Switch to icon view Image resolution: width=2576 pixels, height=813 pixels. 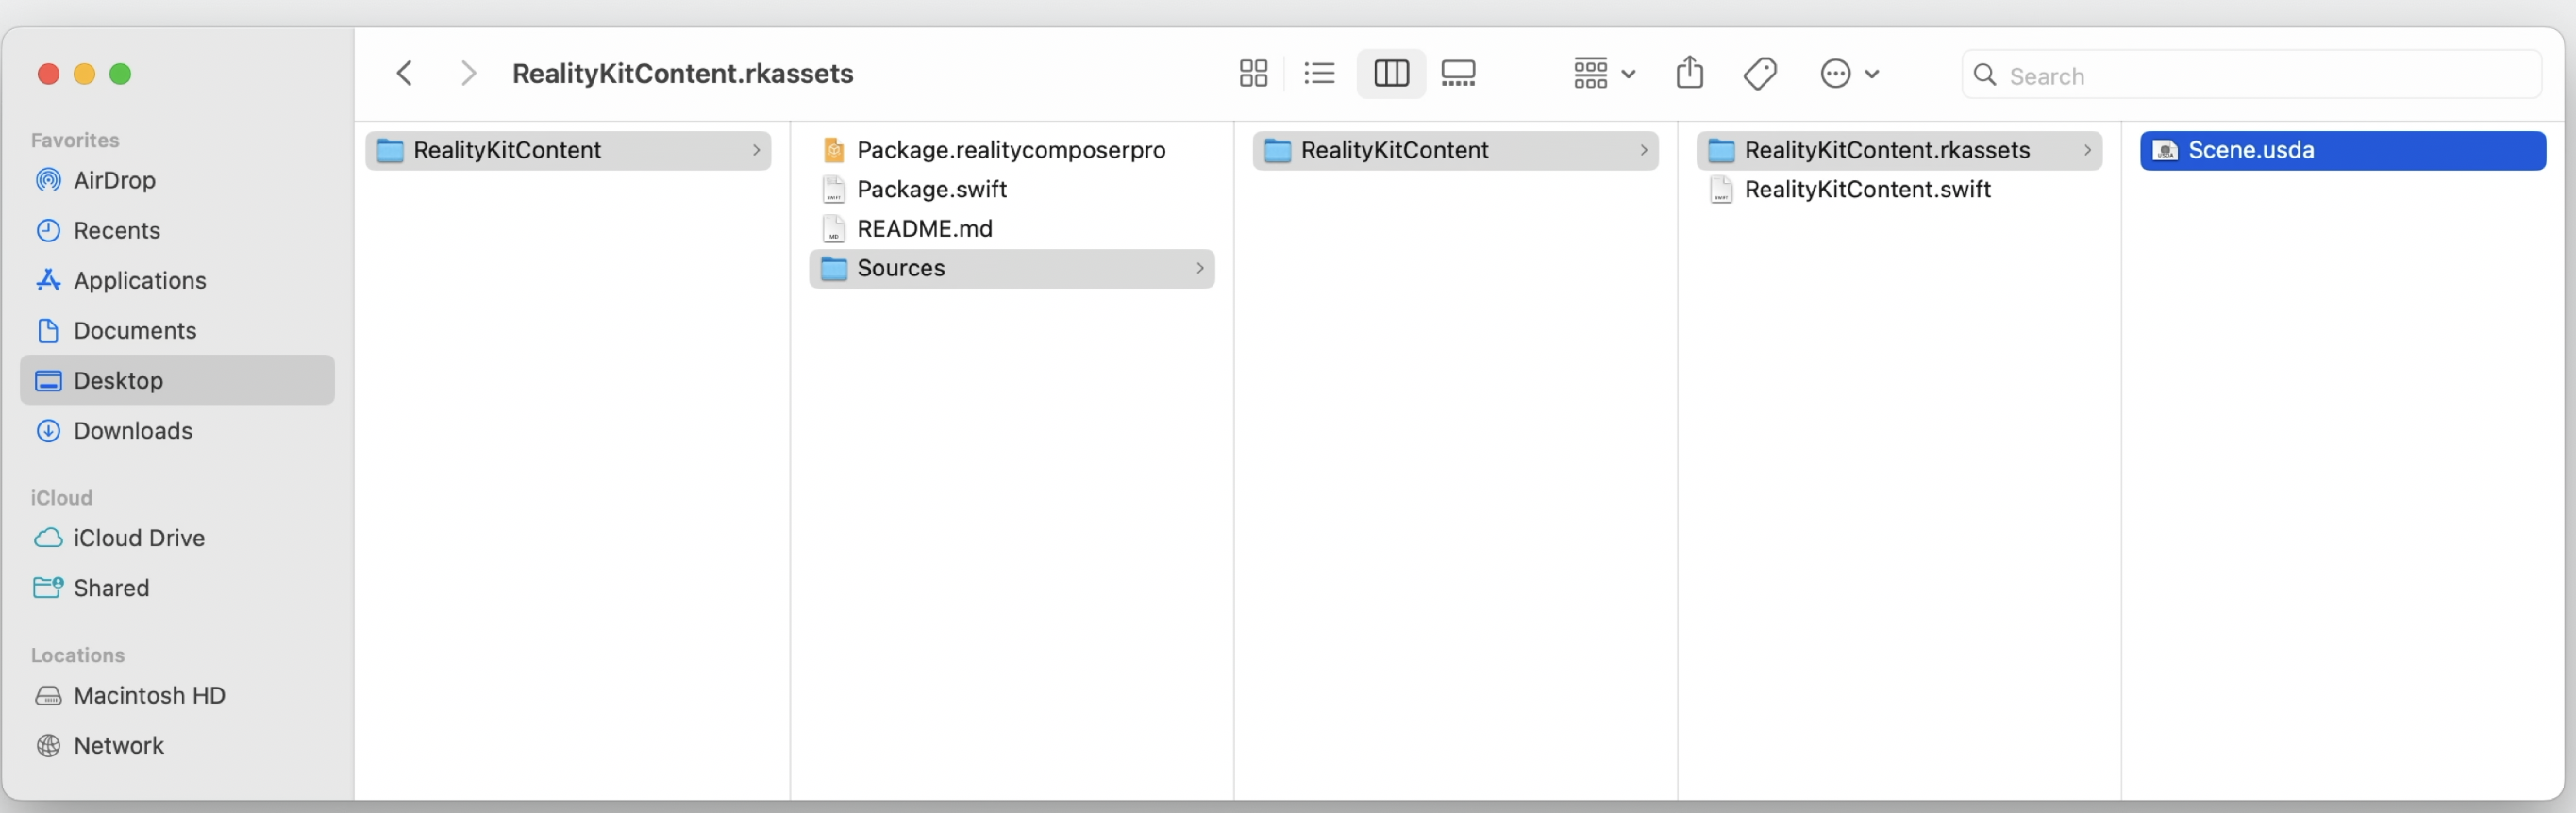point(1252,73)
